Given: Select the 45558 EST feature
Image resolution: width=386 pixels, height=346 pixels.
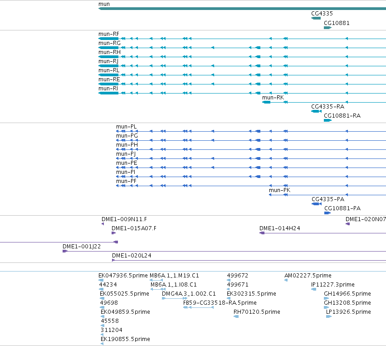Looking at the screenshot, I should tap(103, 326).
